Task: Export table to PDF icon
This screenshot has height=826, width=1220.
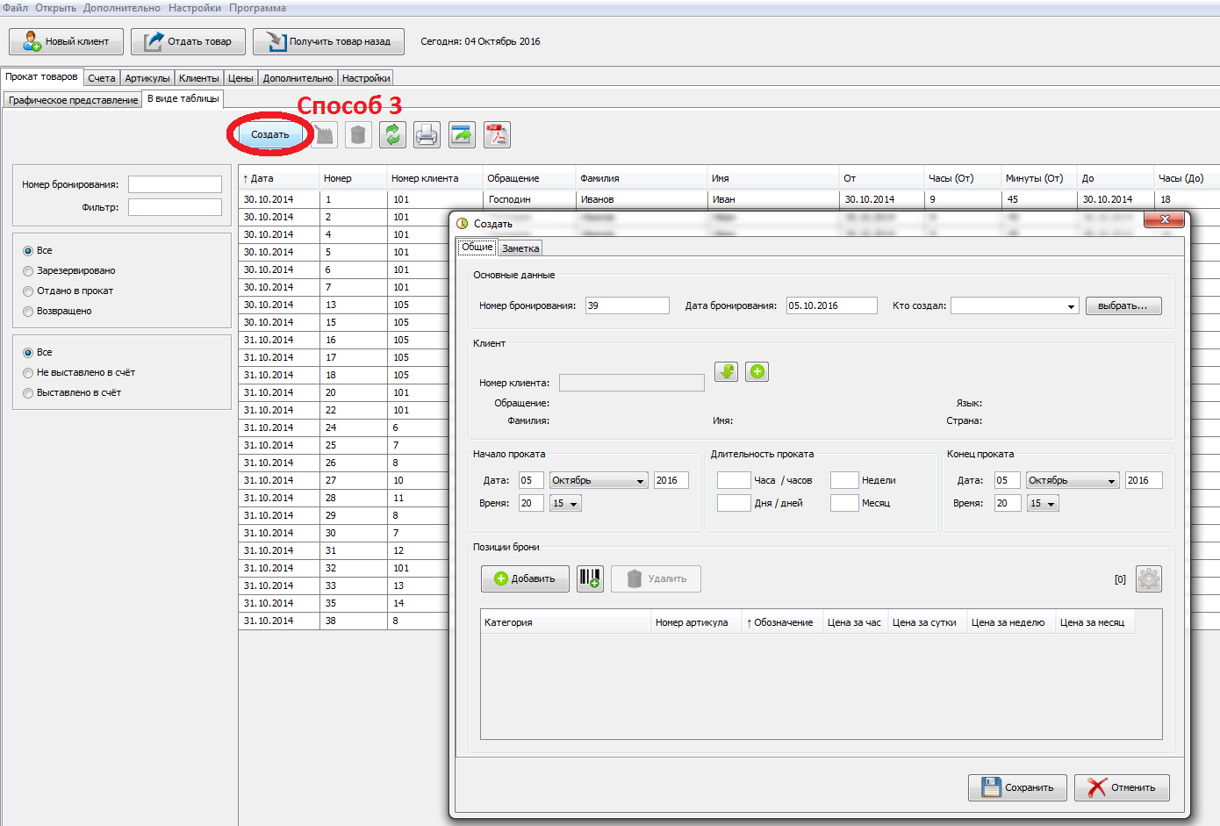Action: 497,134
